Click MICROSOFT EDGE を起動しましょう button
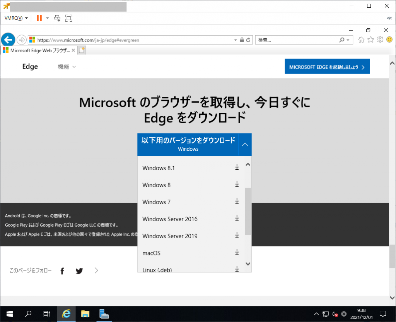396x322 pixels. (x=327, y=67)
